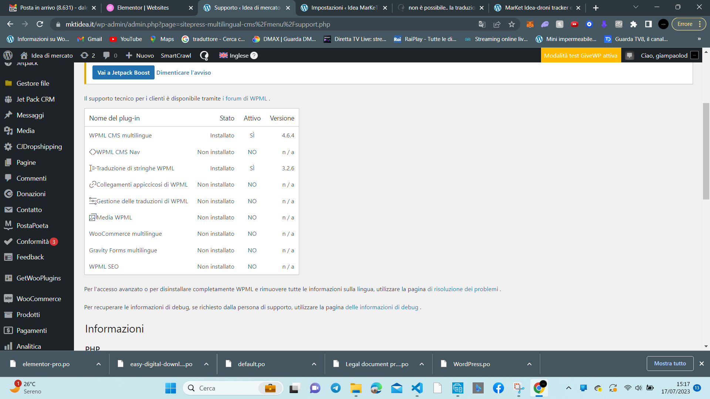The image size is (710, 399).
Task: Open Nuovo menu in admin bar
Action: [140, 55]
